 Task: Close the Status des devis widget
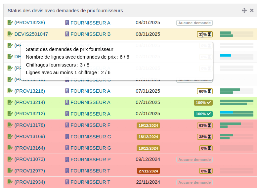[252, 11]
